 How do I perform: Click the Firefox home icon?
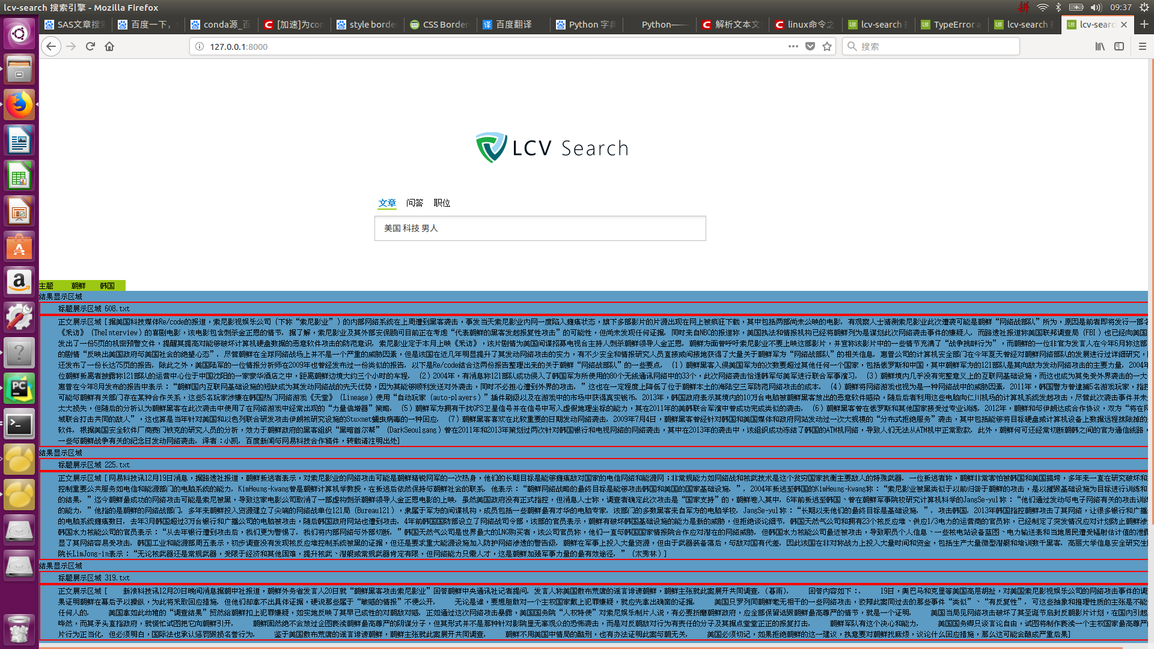point(109,46)
